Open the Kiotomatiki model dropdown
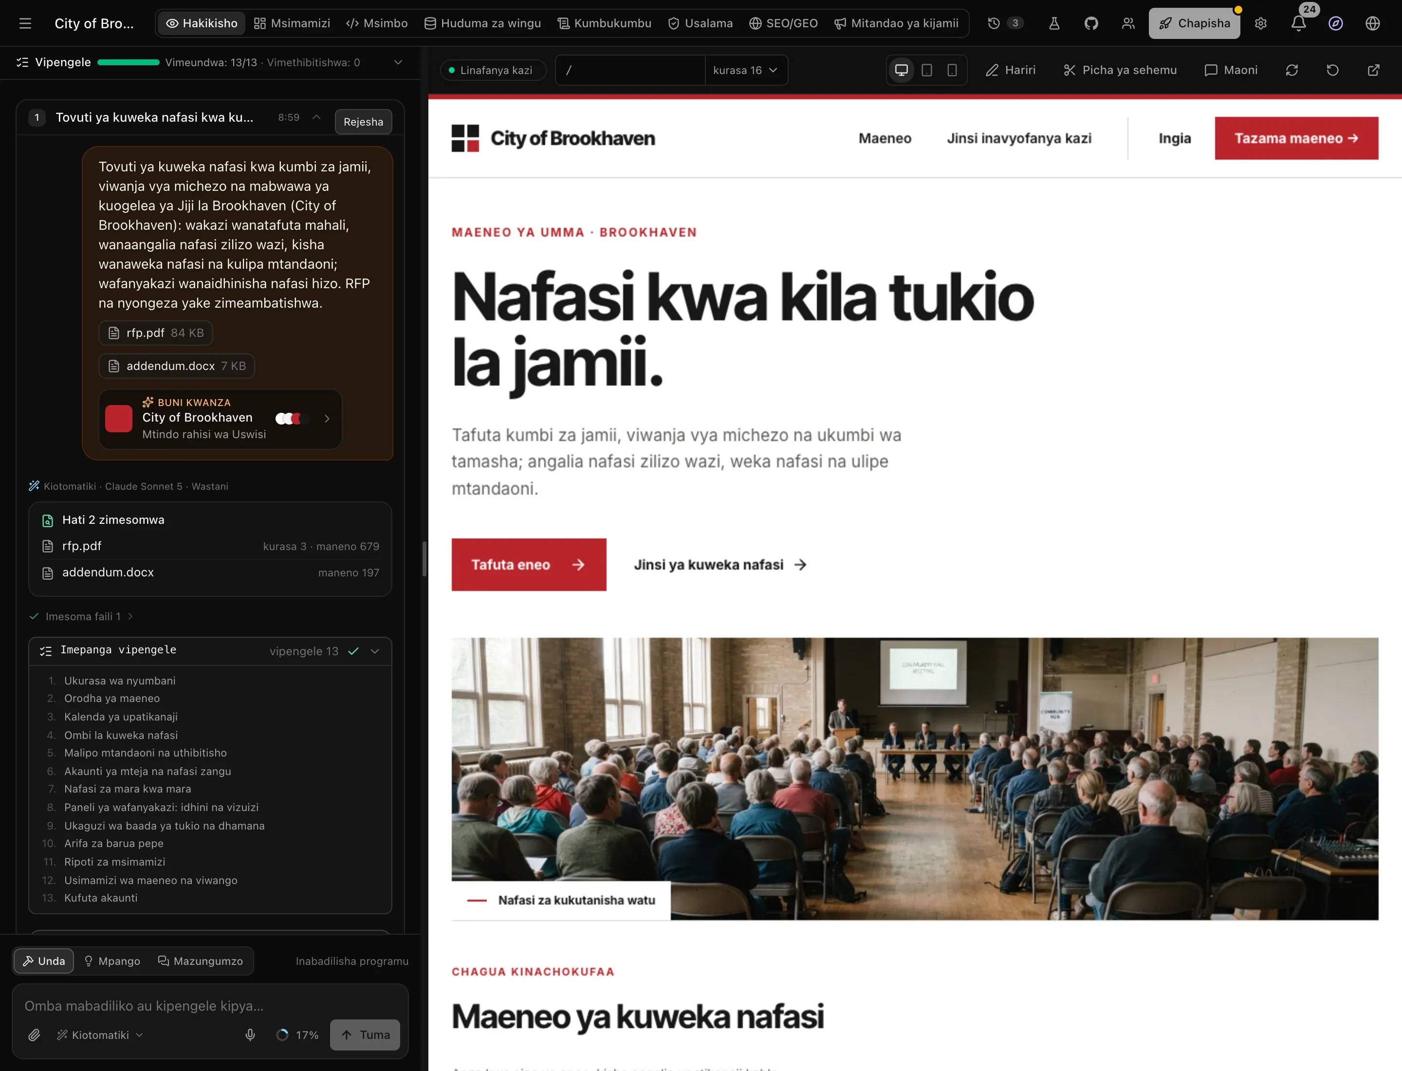This screenshot has width=1402, height=1071. [x=99, y=1034]
